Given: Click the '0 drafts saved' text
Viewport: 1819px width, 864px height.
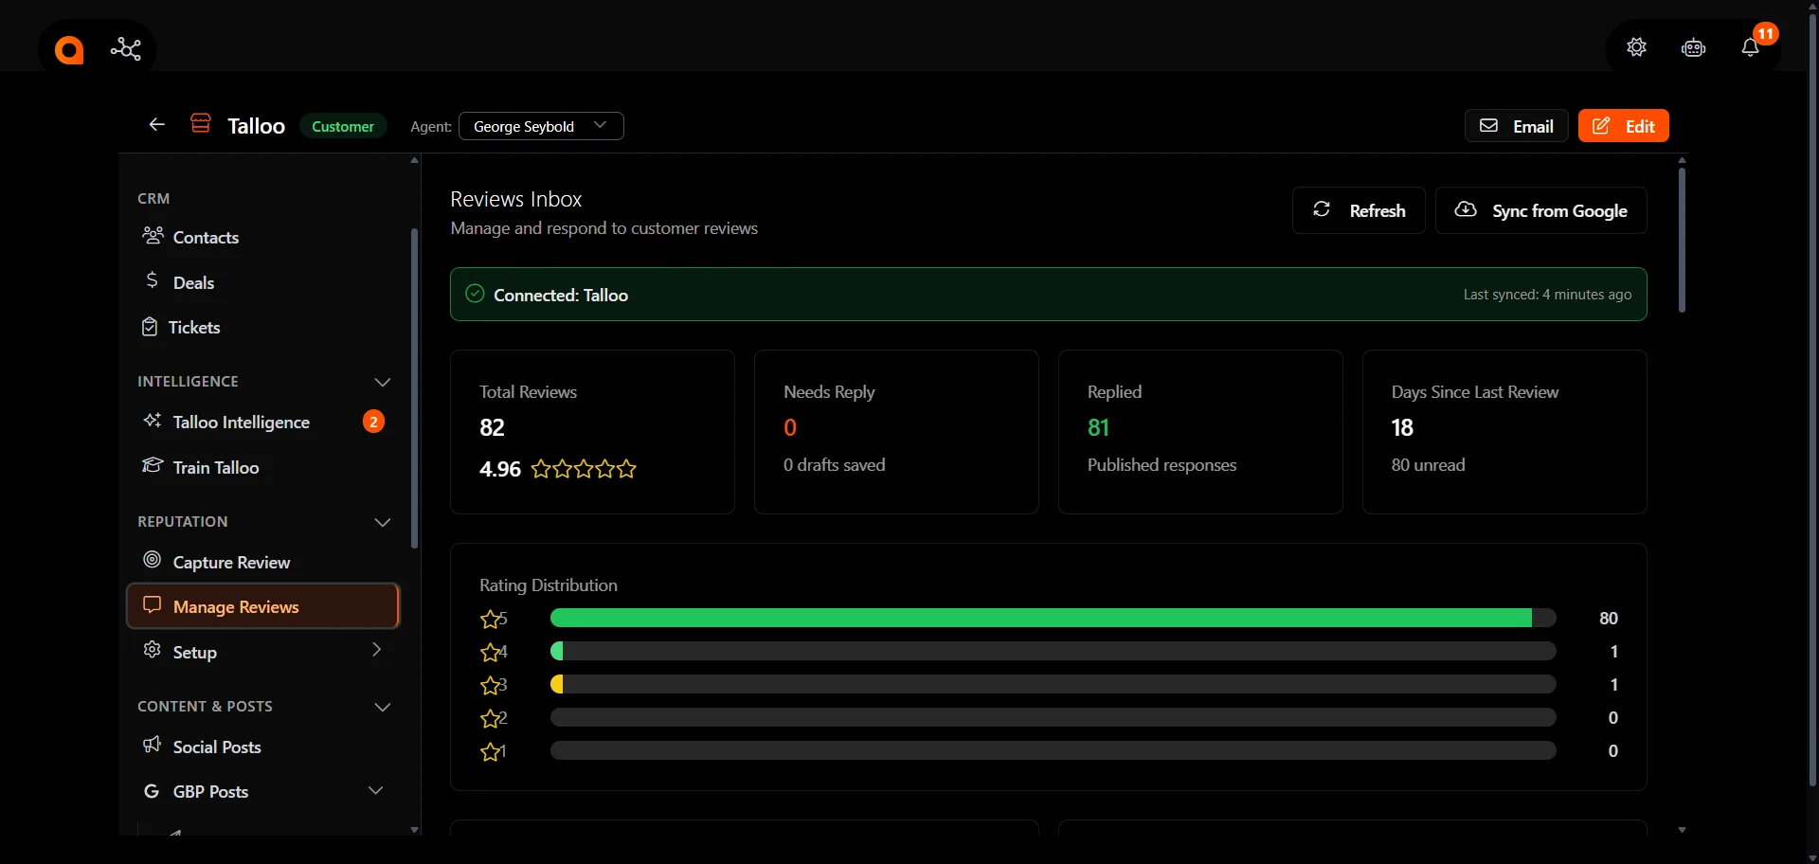Looking at the screenshot, I should [834, 465].
